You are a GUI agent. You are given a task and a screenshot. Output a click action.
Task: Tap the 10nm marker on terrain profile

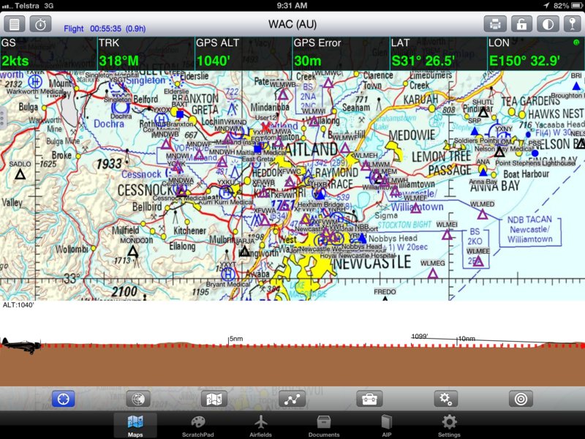(x=467, y=339)
